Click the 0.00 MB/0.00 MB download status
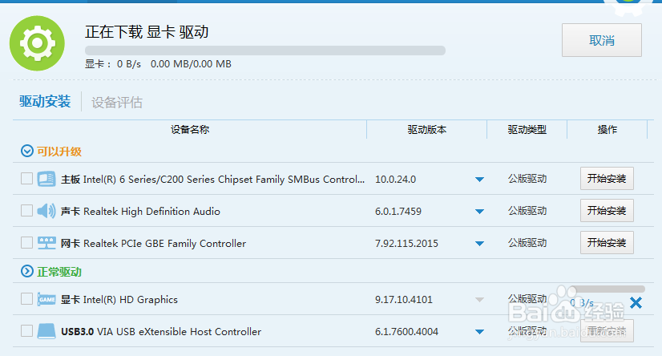The image size is (662, 356). click(x=191, y=64)
